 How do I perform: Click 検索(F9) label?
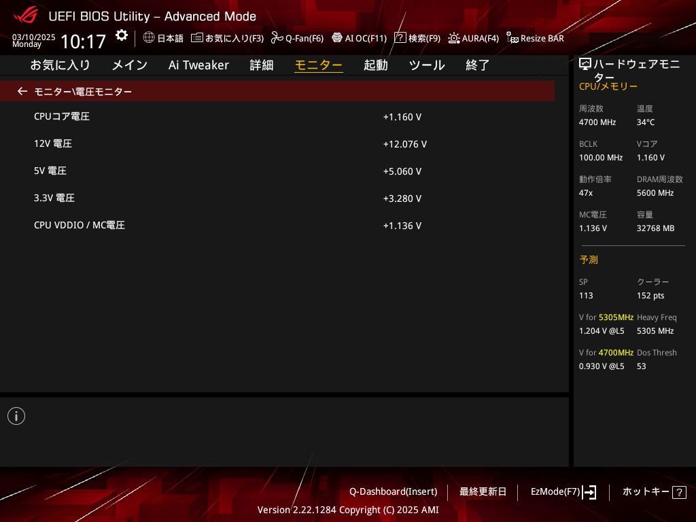tap(424, 38)
